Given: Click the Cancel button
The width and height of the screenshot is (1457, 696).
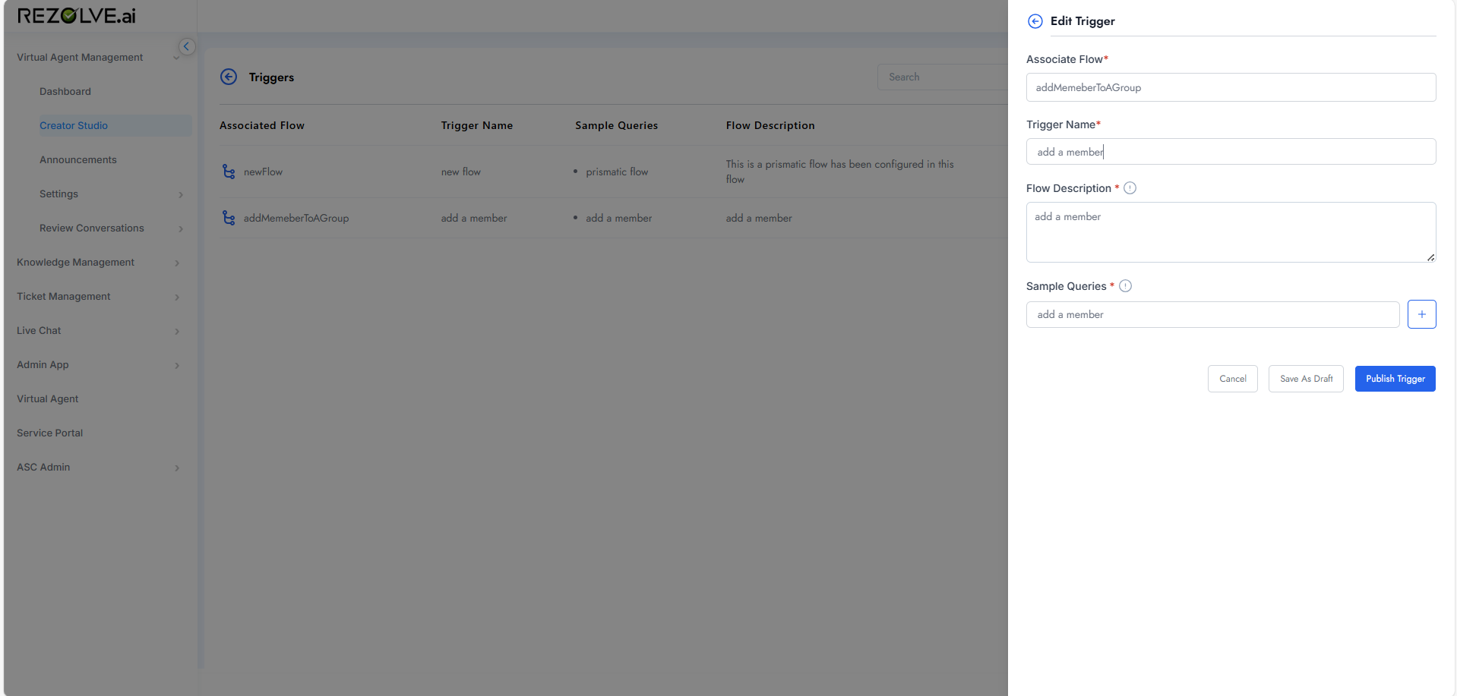Looking at the screenshot, I should click(1232, 378).
